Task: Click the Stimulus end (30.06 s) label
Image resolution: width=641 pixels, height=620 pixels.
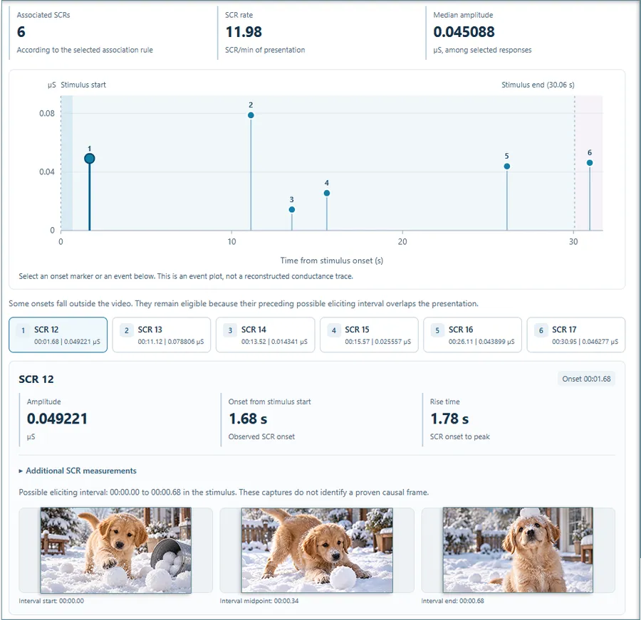Action: coord(538,85)
